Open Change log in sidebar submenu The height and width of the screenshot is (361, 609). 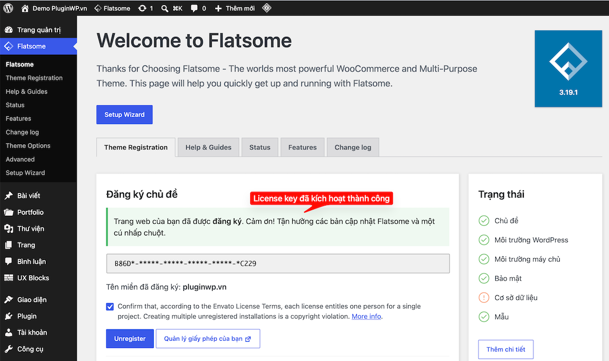22,132
